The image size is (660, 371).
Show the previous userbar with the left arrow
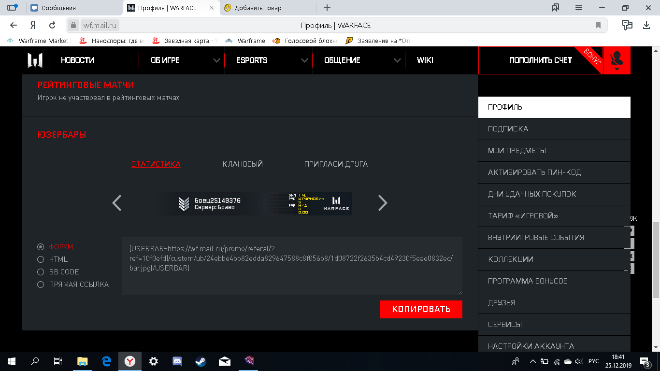click(x=116, y=203)
